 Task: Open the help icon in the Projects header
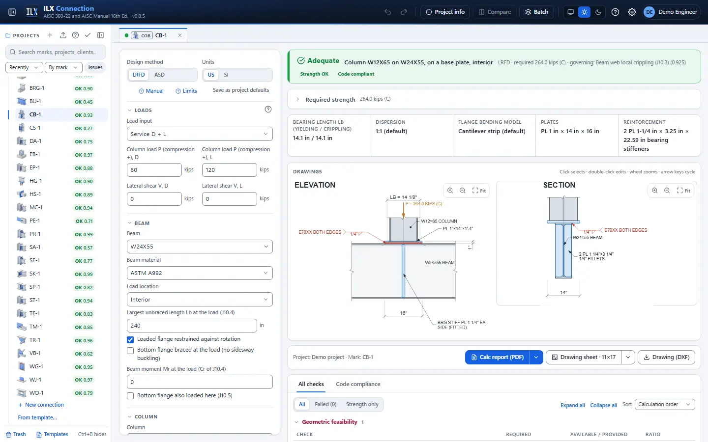75,35
